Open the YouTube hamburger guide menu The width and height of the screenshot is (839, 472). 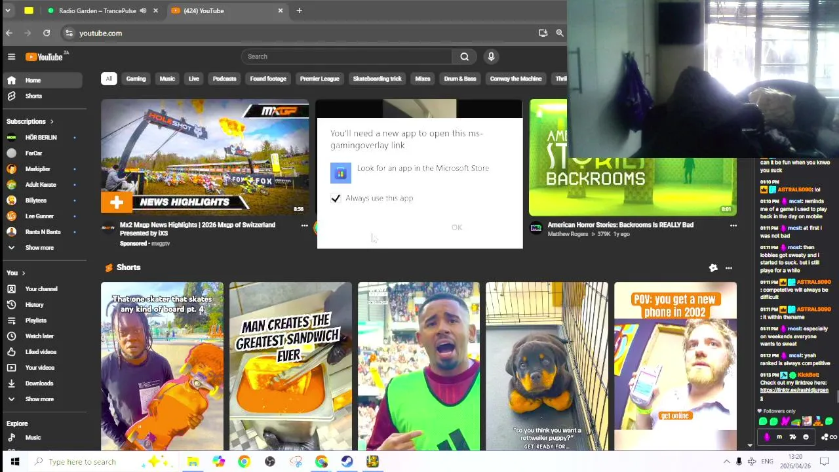click(11, 57)
